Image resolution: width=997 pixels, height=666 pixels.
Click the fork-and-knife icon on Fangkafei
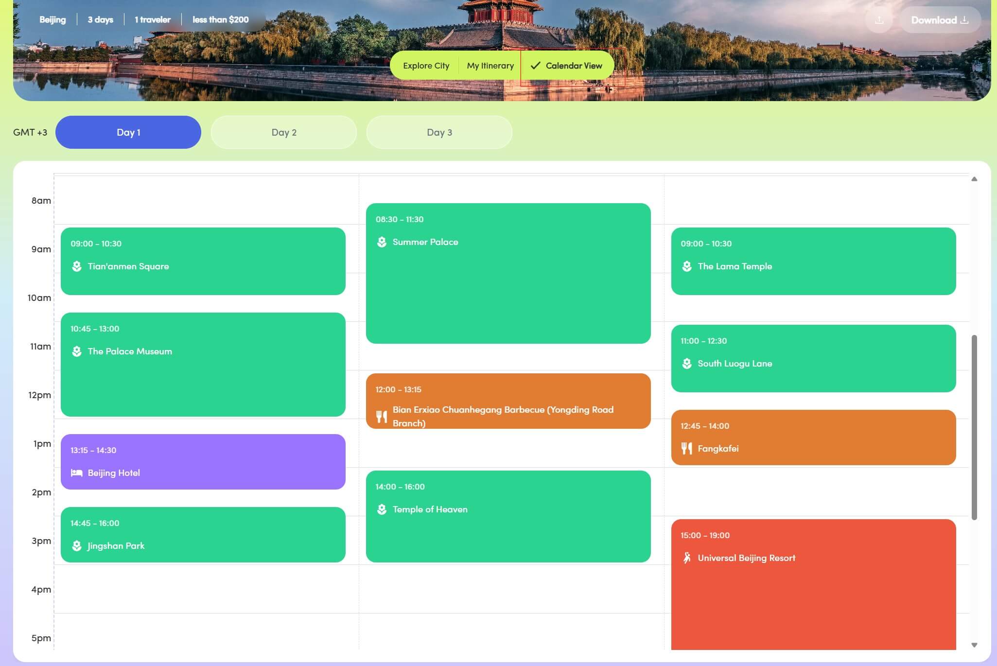[686, 448]
